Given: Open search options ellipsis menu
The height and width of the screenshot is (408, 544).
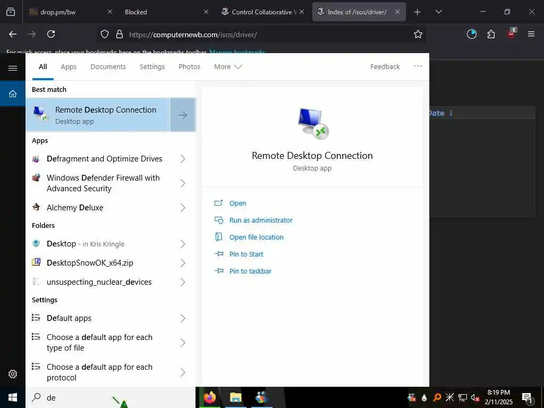Looking at the screenshot, I should (418, 66).
